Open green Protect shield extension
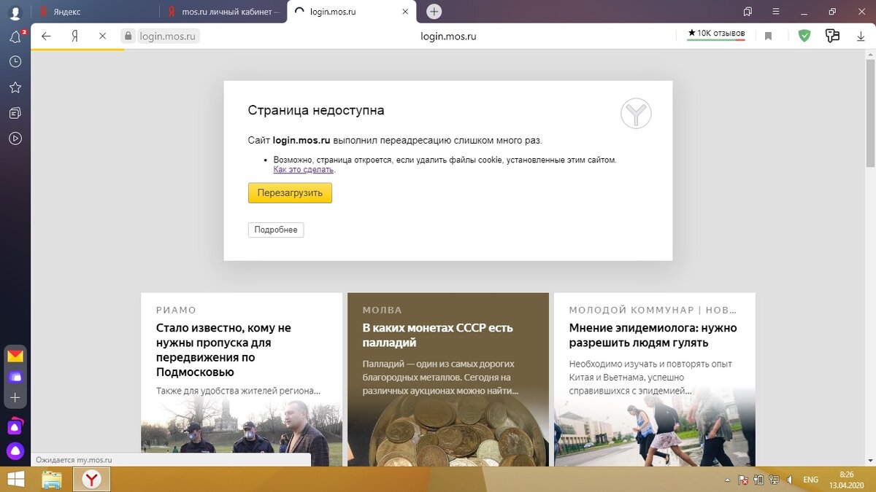 tap(804, 36)
